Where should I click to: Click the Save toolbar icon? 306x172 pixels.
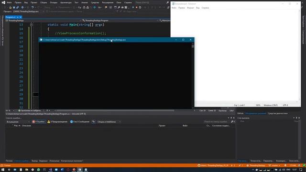14,8
